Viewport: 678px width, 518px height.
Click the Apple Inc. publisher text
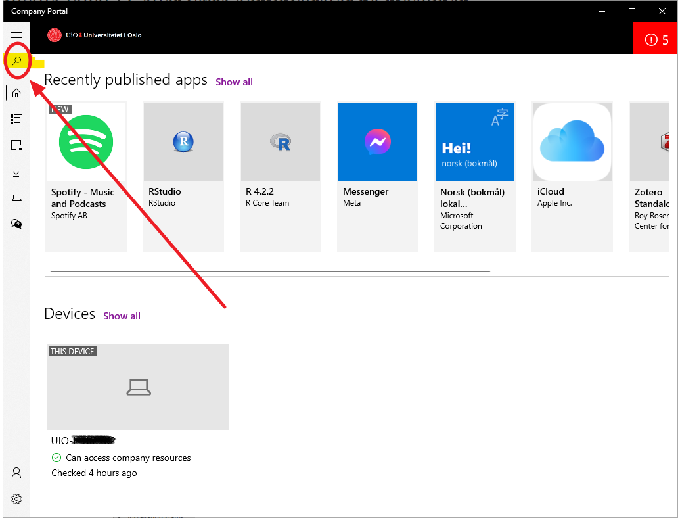tap(554, 203)
